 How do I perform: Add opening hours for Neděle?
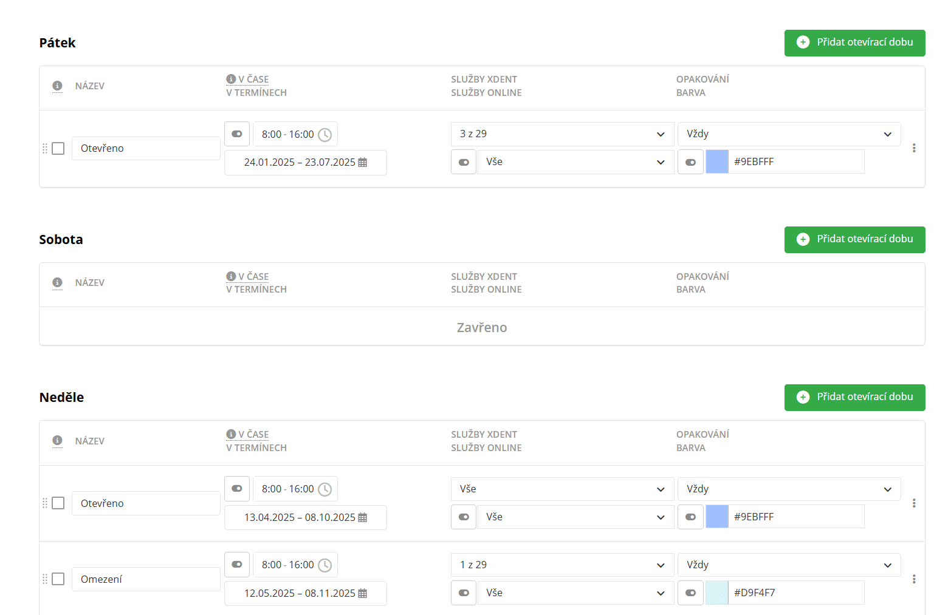[854, 398]
